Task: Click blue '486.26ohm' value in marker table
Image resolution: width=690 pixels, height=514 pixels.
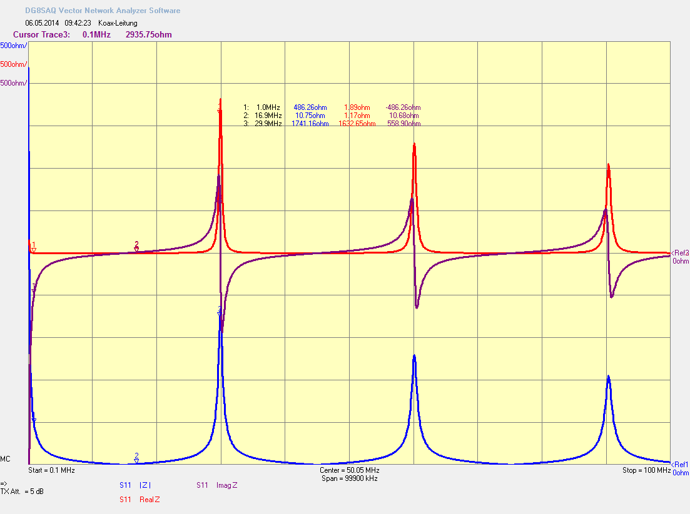Action: pyautogui.click(x=310, y=107)
